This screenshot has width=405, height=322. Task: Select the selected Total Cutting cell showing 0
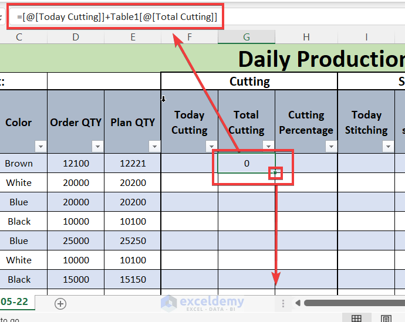[x=247, y=163]
